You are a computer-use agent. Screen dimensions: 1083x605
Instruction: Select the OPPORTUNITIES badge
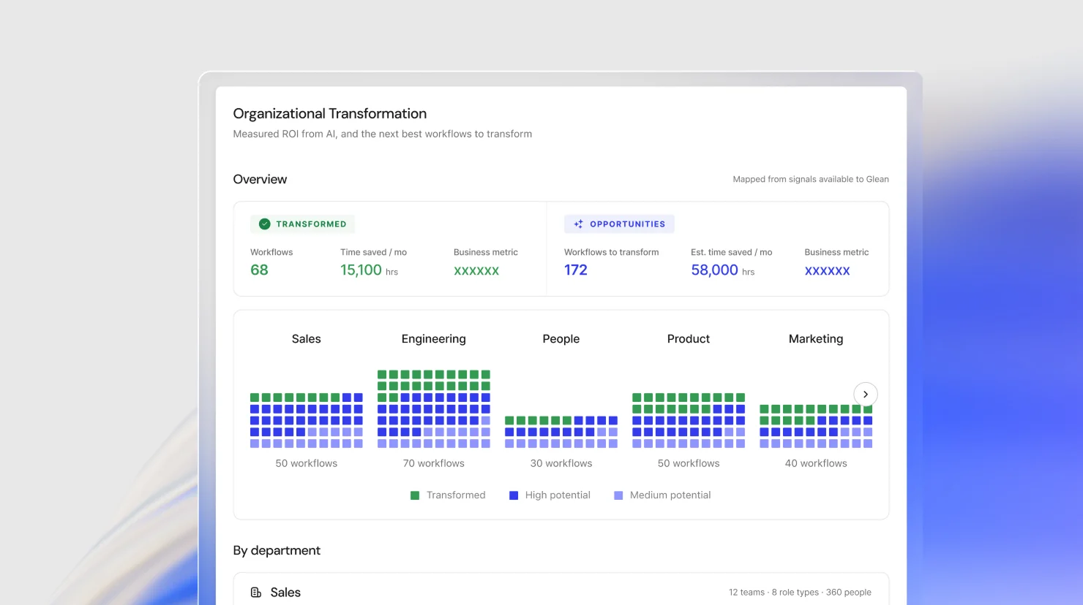pos(619,224)
